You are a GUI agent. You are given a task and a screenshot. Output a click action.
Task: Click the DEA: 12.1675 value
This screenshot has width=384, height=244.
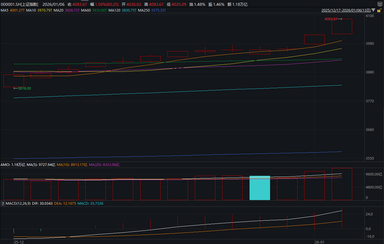[65, 204]
